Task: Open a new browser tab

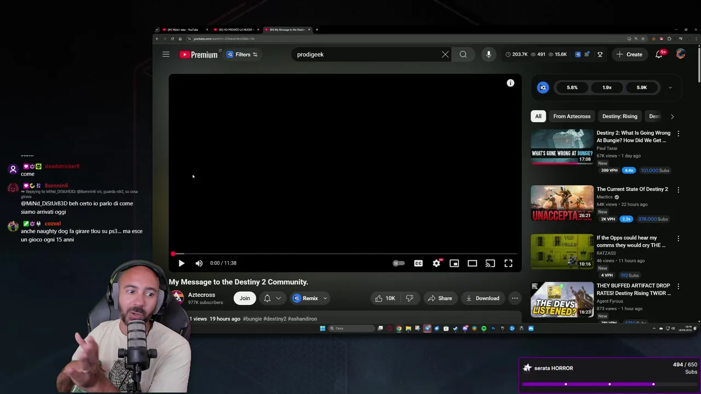Action: tap(317, 30)
